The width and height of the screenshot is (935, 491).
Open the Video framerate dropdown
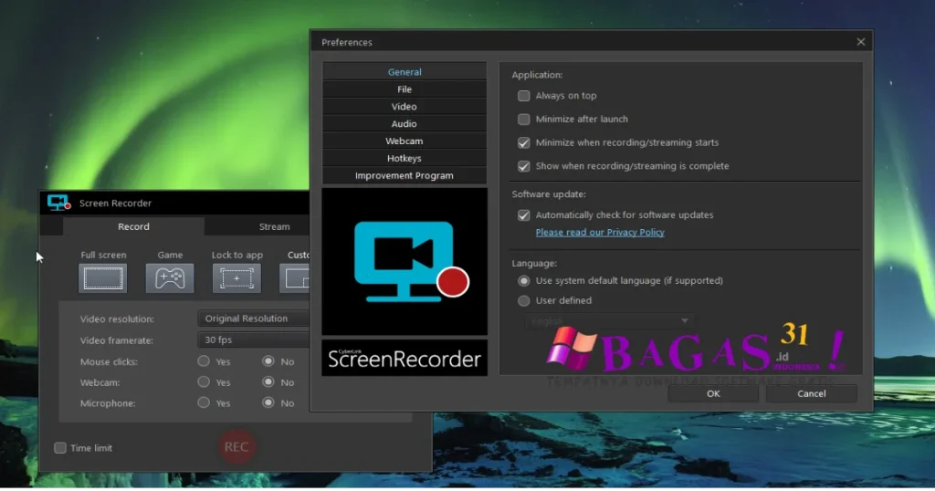click(254, 340)
